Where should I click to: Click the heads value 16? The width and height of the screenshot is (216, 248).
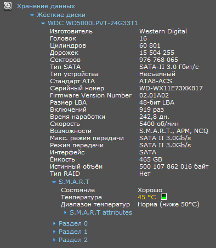pyautogui.click(x=143, y=38)
